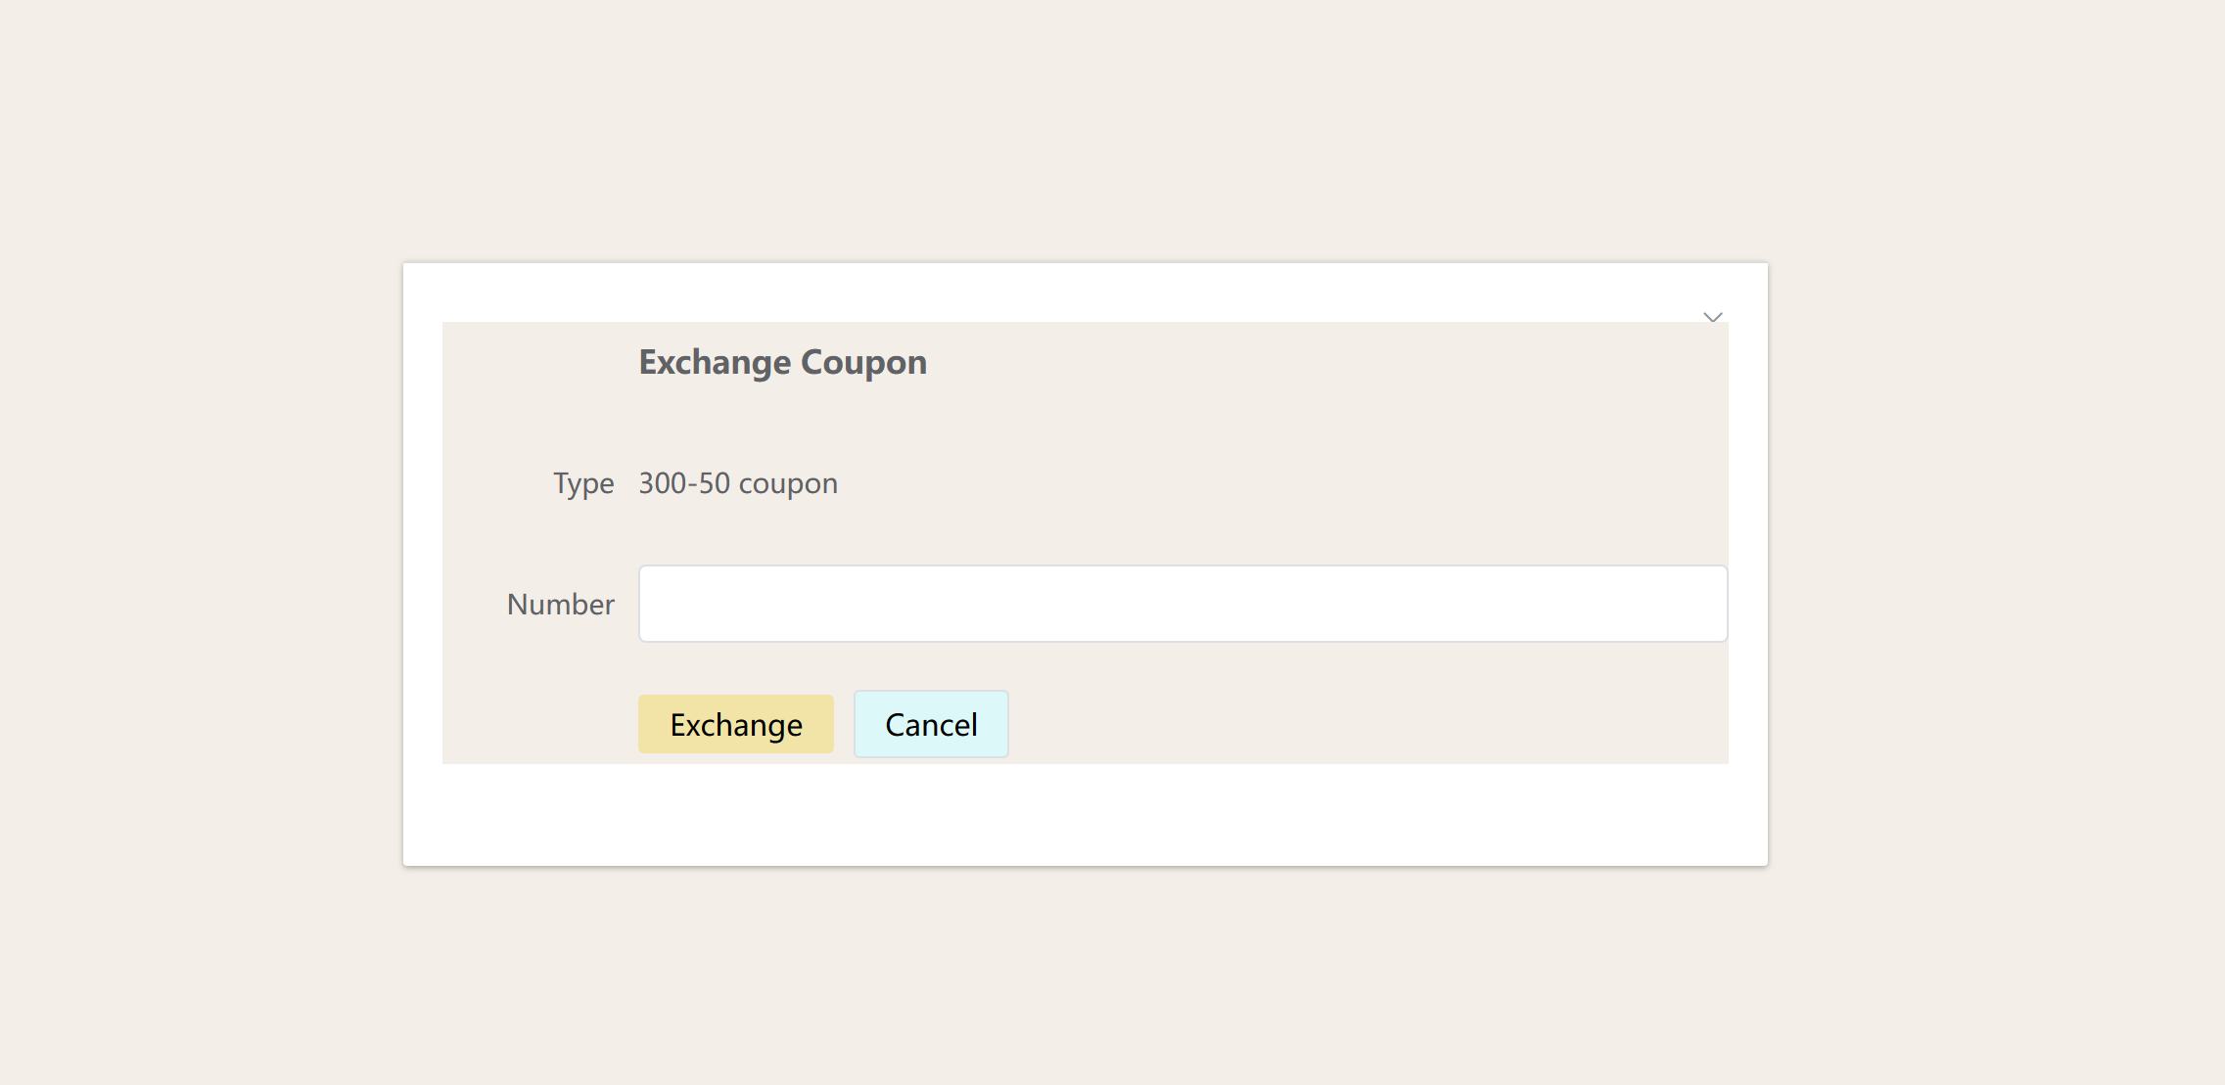Click the word coupon in the Type value
Viewport: 2225px width, 1085px height.
pyautogui.click(x=788, y=484)
